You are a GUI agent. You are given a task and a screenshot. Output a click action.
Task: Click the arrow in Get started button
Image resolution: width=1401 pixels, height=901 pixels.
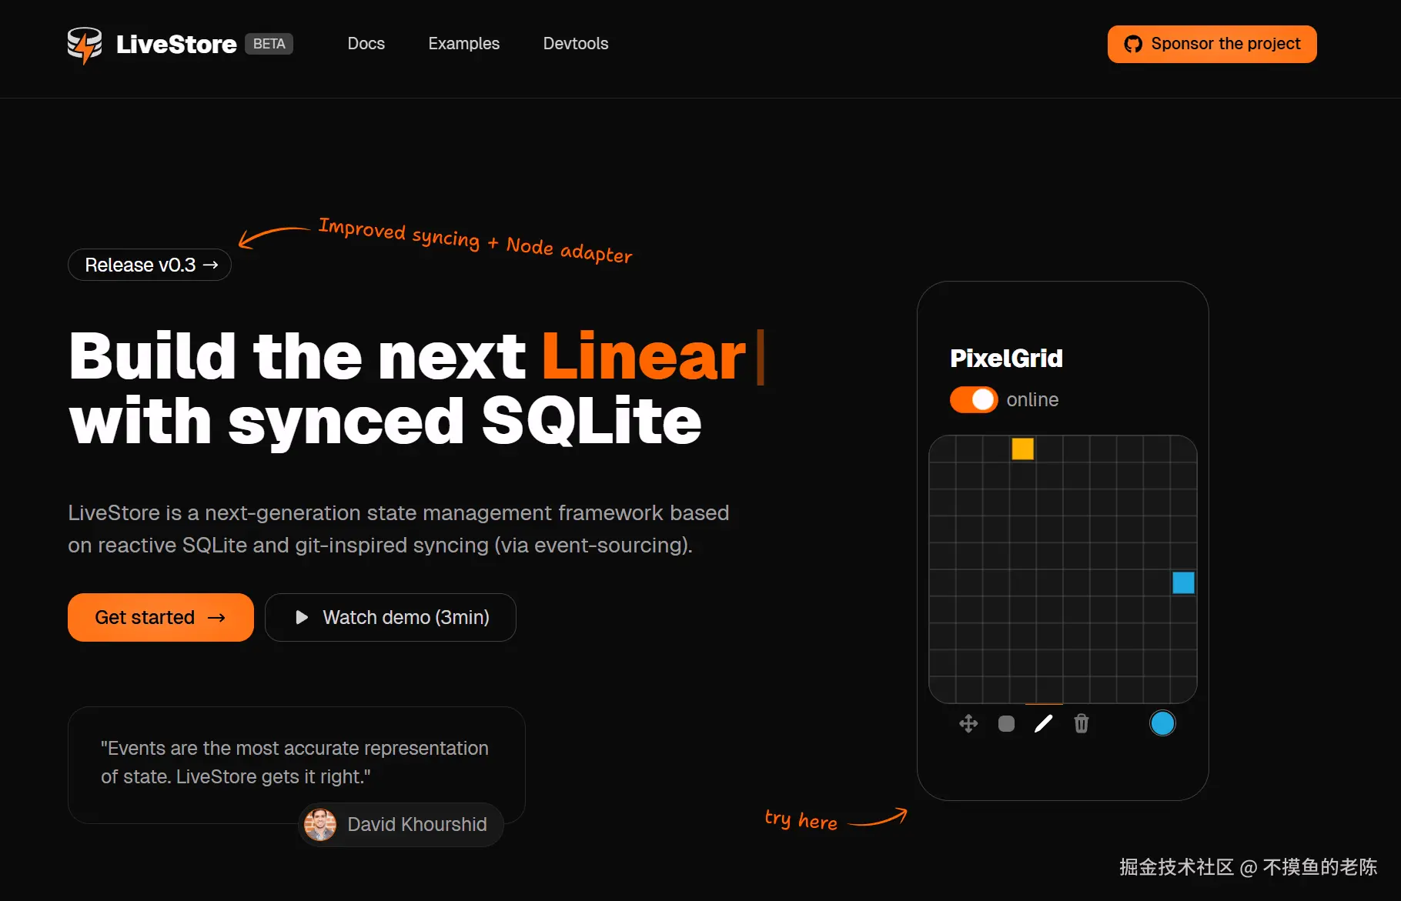pos(216,617)
